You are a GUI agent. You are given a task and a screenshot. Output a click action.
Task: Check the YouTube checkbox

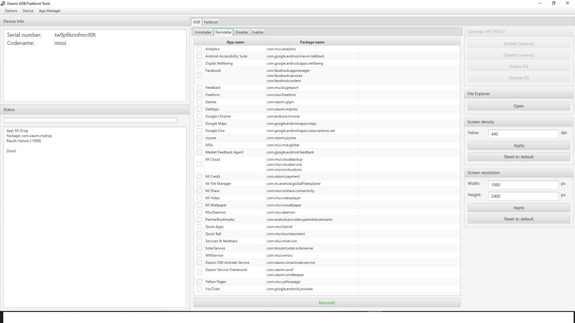[x=199, y=289]
